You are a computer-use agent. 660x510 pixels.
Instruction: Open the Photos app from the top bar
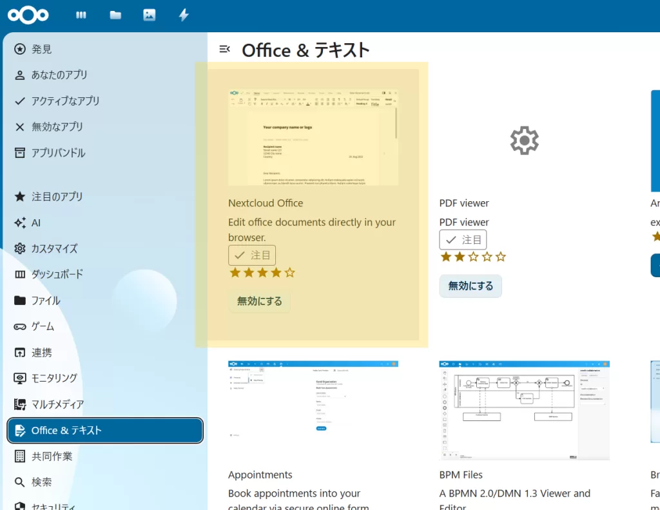pyautogui.click(x=150, y=14)
